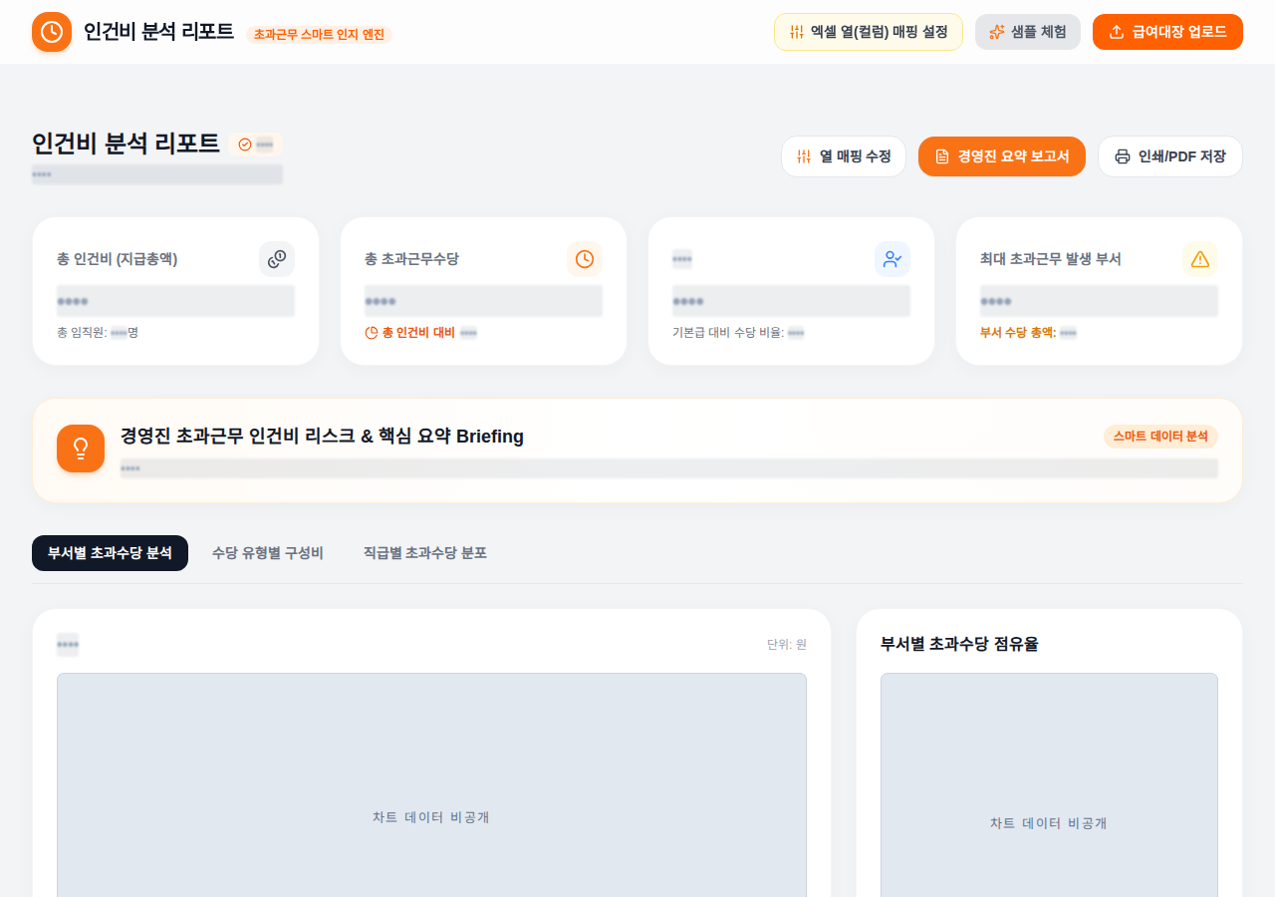Open 경영진 요약 보고서
The image size is (1275, 897).
pyautogui.click(x=1002, y=156)
